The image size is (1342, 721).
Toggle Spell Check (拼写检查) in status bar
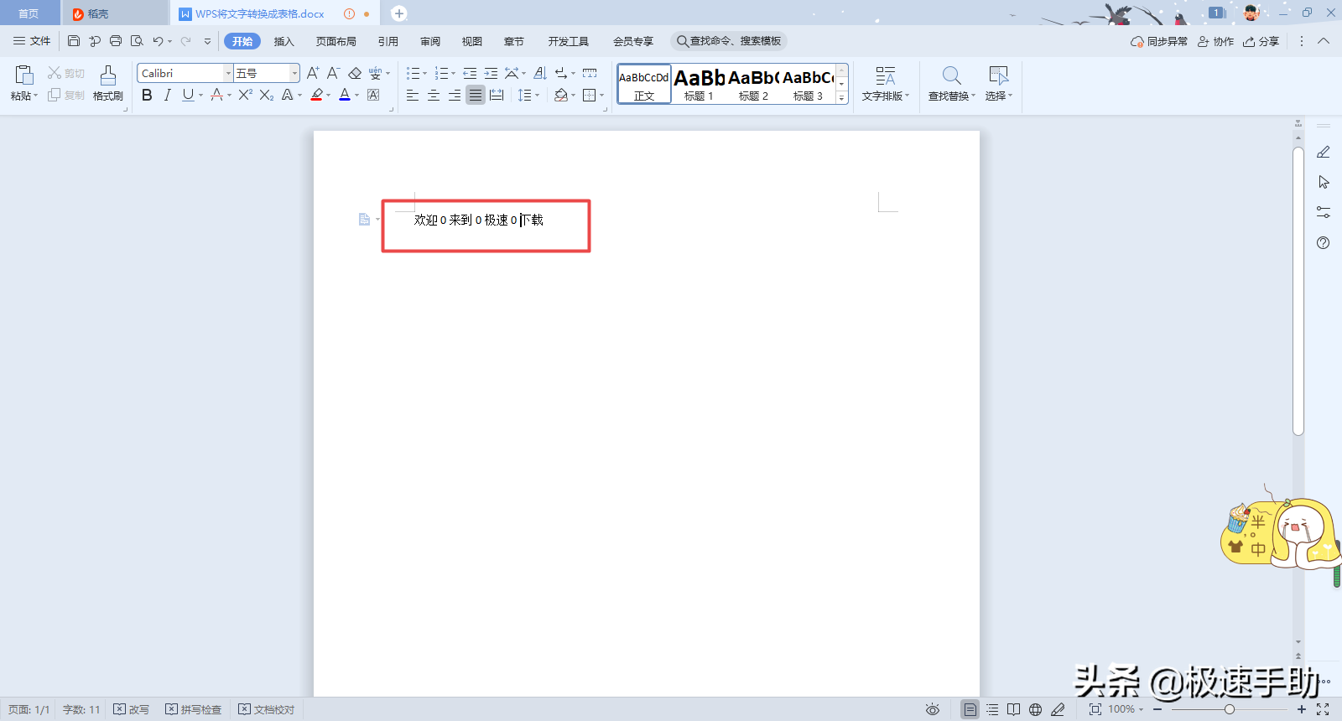[x=194, y=709]
